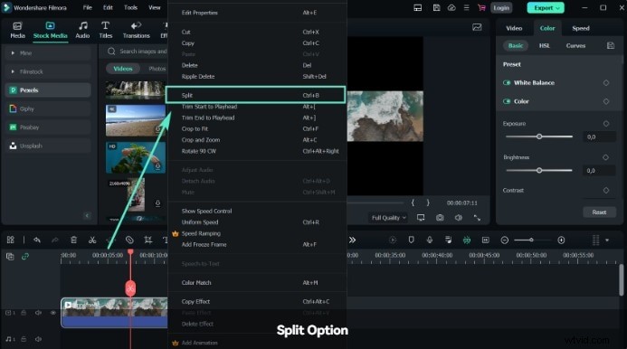Image resolution: width=627 pixels, height=349 pixels.
Task: Open the Titles tab
Action: 106,31
